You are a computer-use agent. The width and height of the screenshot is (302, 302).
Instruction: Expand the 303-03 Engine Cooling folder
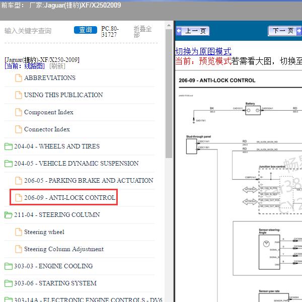8,266
